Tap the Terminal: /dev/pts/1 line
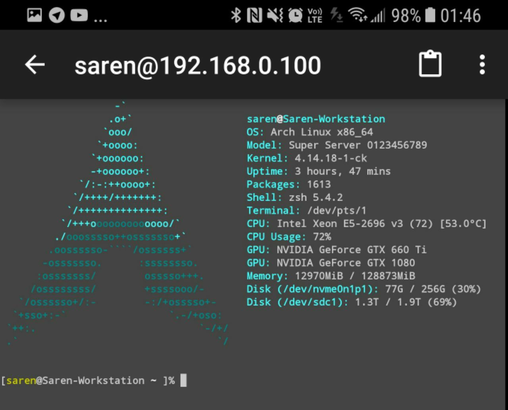This screenshot has width=508, height=410. coord(306,211)
